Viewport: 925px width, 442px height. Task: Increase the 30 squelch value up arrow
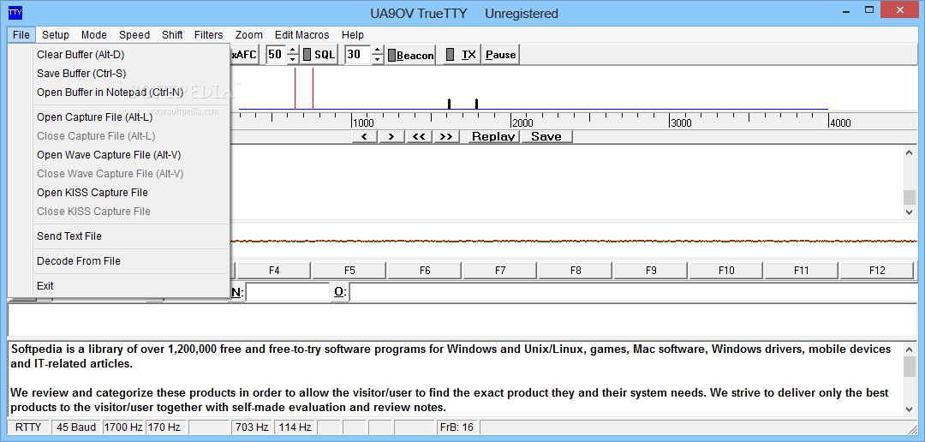pyautogui.click(x=378, y=51)
